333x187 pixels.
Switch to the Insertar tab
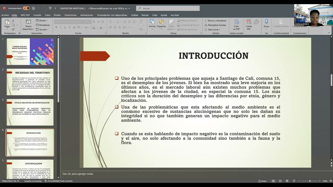(37, 15)
